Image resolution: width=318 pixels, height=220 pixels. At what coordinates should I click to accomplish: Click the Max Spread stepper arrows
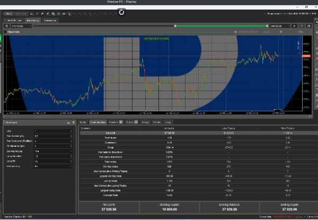pos(71,136)
